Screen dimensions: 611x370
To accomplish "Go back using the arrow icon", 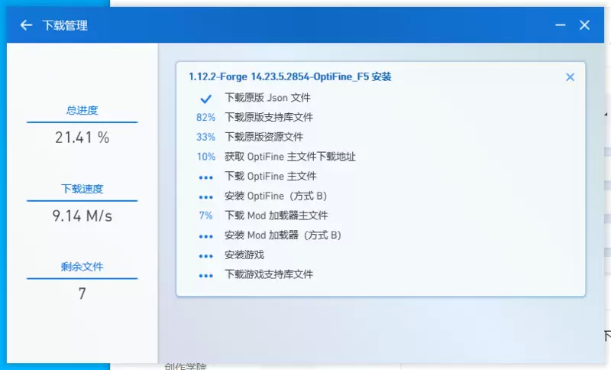I will tap(26, 25).
